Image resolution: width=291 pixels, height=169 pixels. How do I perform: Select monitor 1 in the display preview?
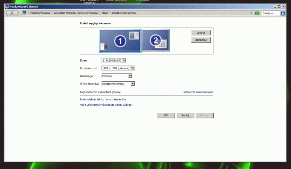[x=120, y=41]
